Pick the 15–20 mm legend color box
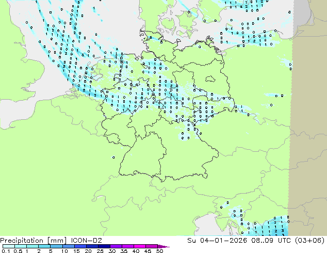 [x=80, y=246]
